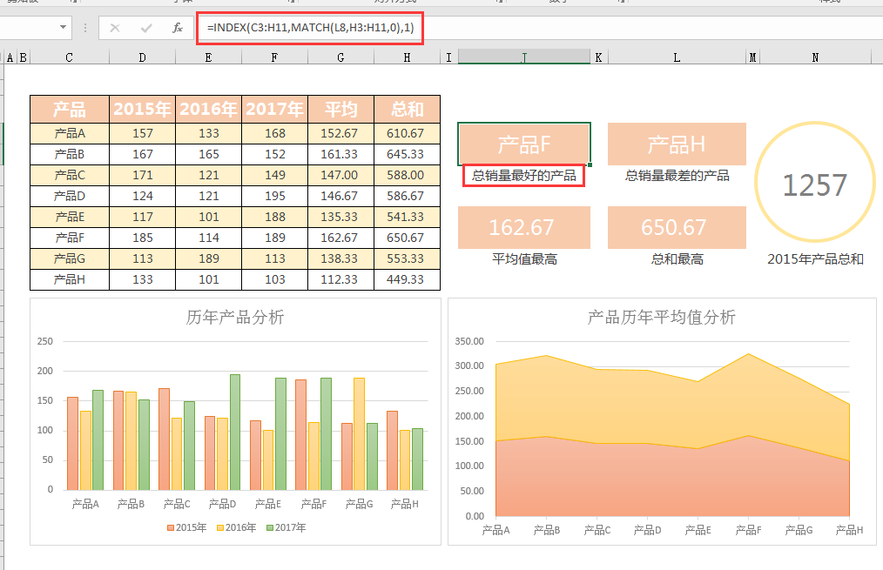Select the 产品C row label cell

click(70, 175)
